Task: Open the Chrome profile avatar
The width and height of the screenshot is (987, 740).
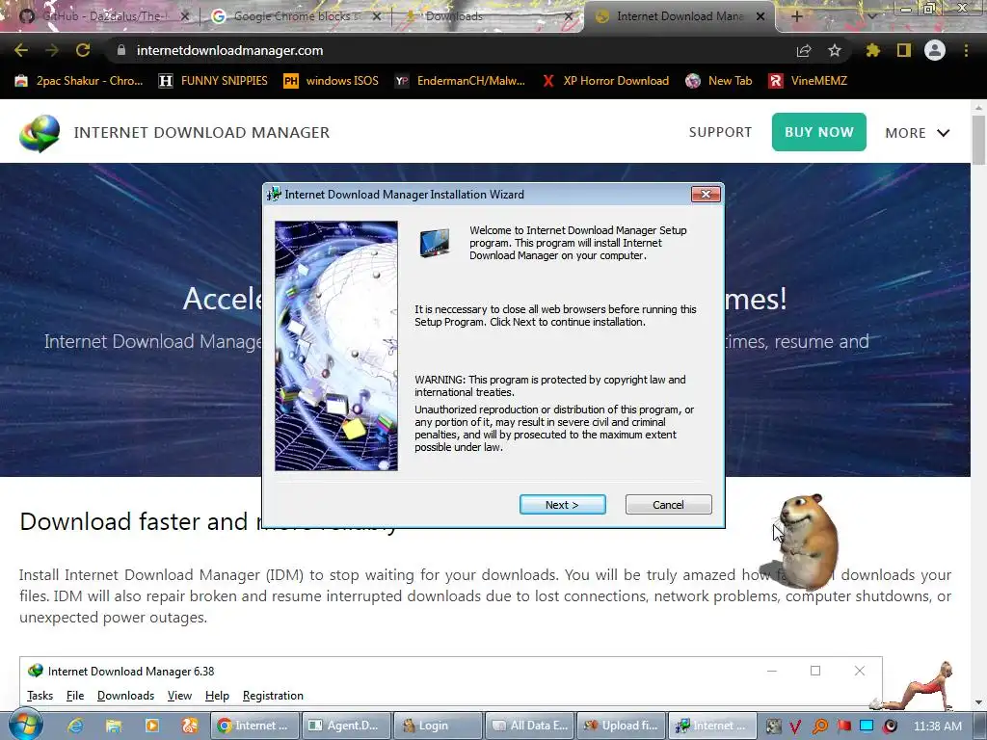Action: click(x=935, y=50)
